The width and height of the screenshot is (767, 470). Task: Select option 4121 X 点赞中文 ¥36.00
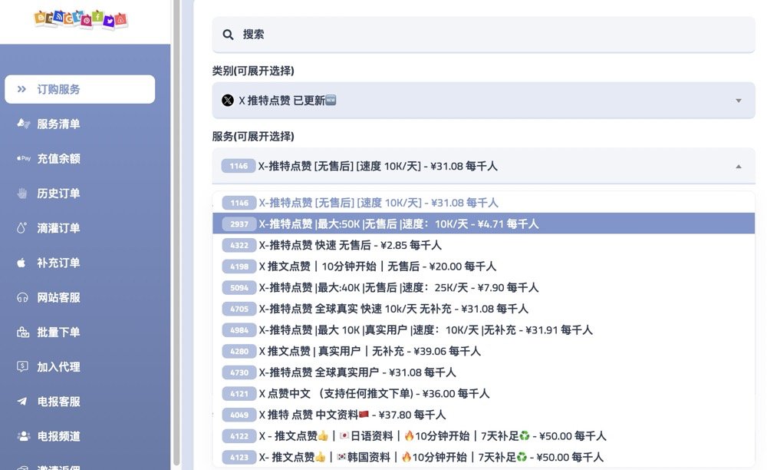click(483, 394)
